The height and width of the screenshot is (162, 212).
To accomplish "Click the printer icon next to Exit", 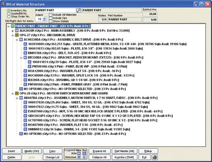I will (x=155, y=157).
